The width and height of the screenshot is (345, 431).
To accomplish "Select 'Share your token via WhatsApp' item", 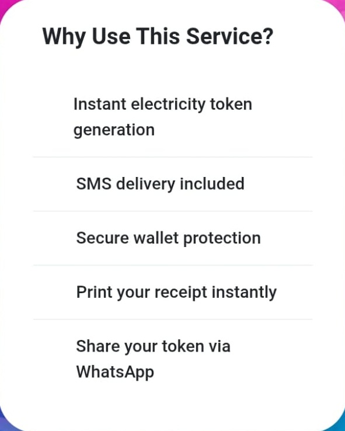I will pos(173,359).
